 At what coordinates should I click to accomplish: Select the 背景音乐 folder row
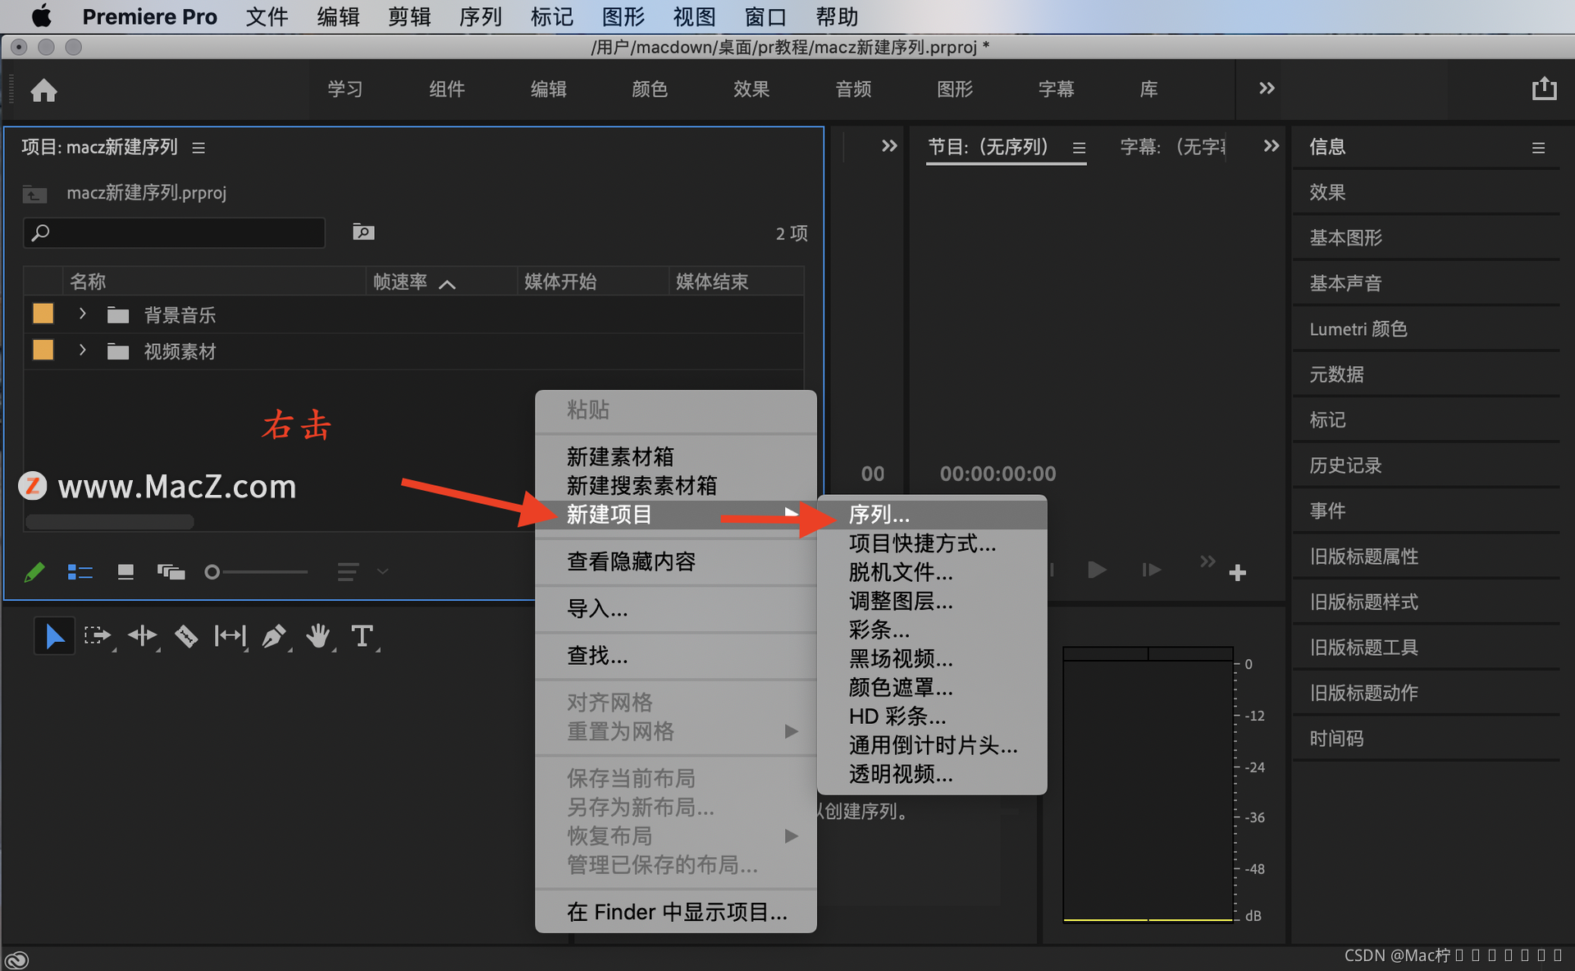413,314
